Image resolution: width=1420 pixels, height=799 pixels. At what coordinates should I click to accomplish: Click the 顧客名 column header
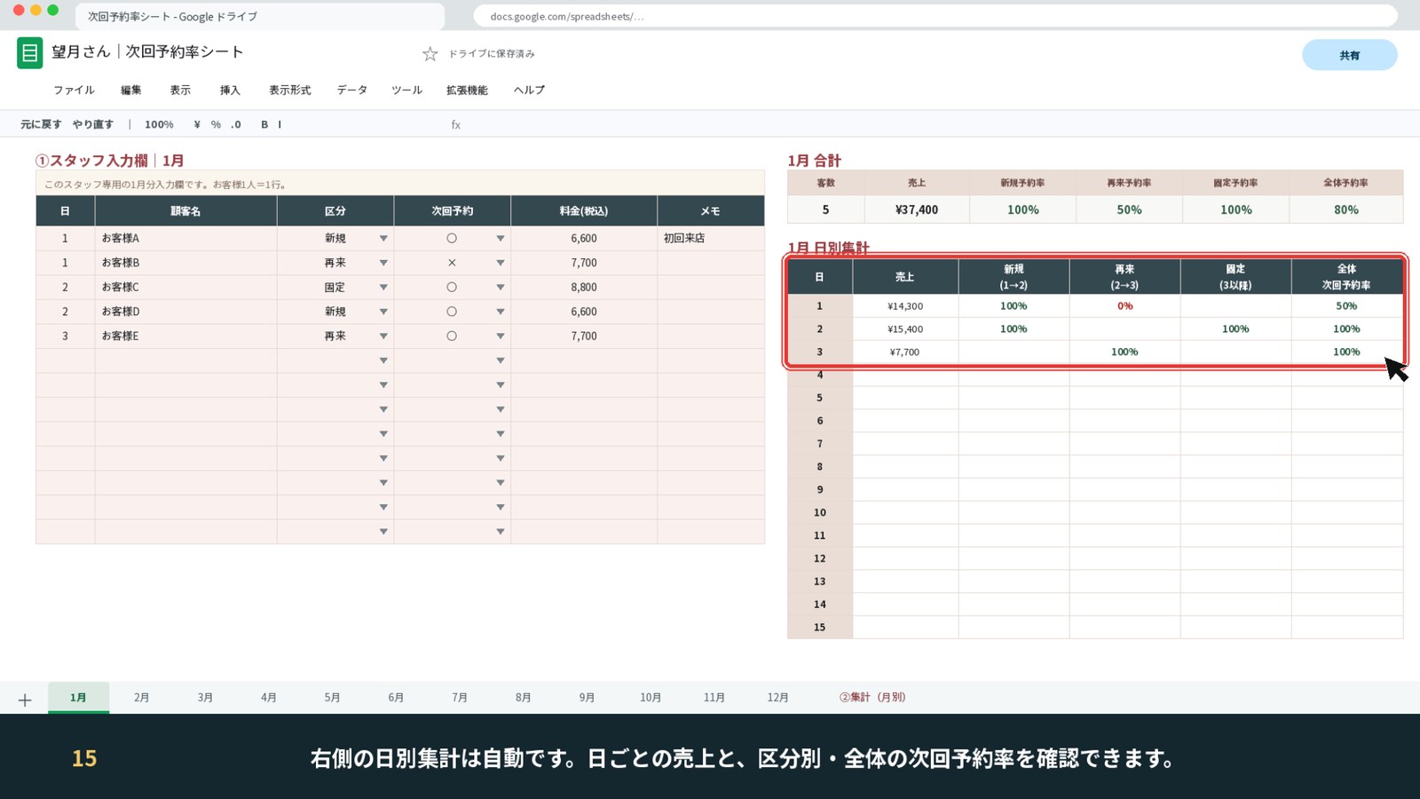coord(186,211)
